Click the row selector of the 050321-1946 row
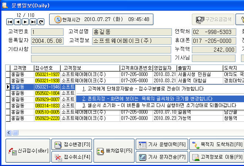 coord(8,87)
